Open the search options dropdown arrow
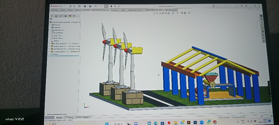Screen dimensions: 279x125 [x=239, y=6]
